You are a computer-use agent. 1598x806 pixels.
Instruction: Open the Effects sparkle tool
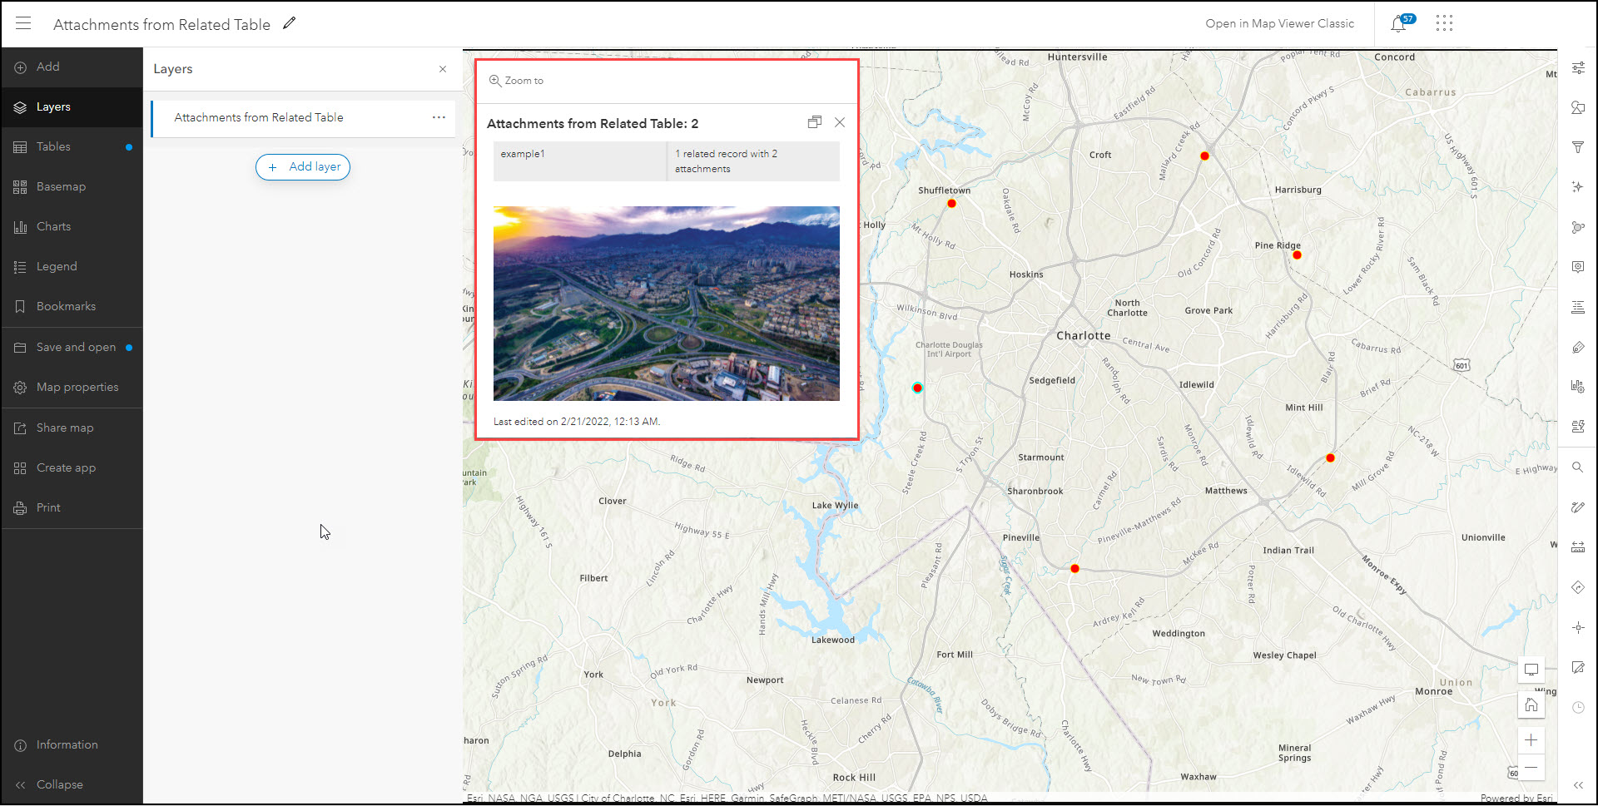1577,187
